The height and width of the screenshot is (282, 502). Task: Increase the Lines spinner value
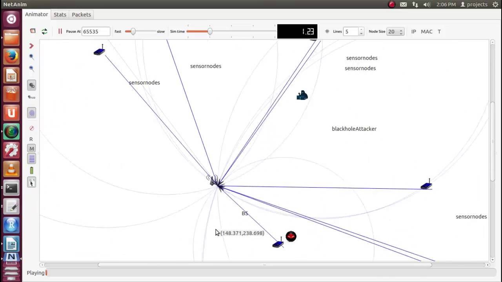[x=361, y=29]
